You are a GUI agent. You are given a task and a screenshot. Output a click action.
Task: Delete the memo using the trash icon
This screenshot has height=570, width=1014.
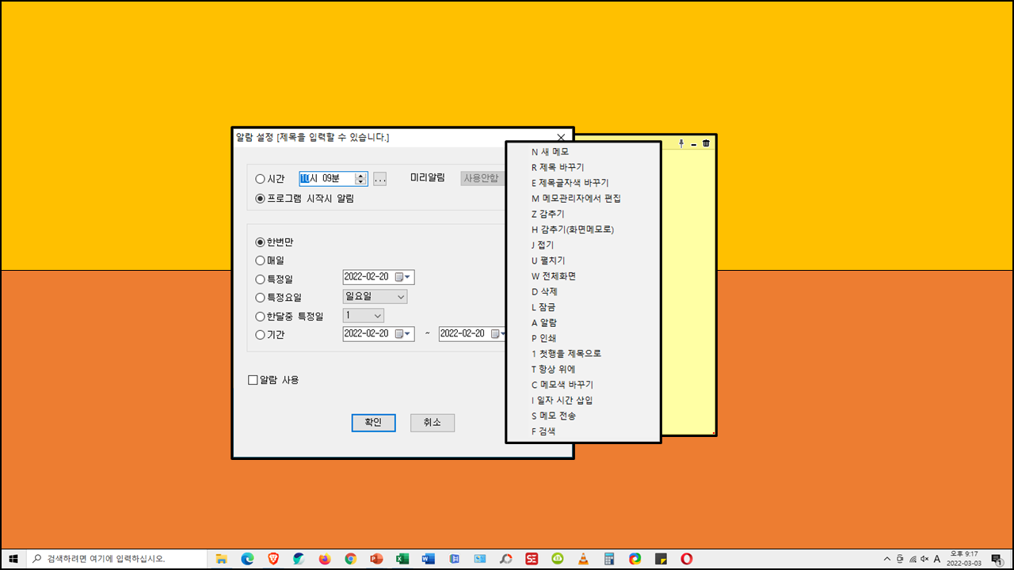[x=706, y=143]
